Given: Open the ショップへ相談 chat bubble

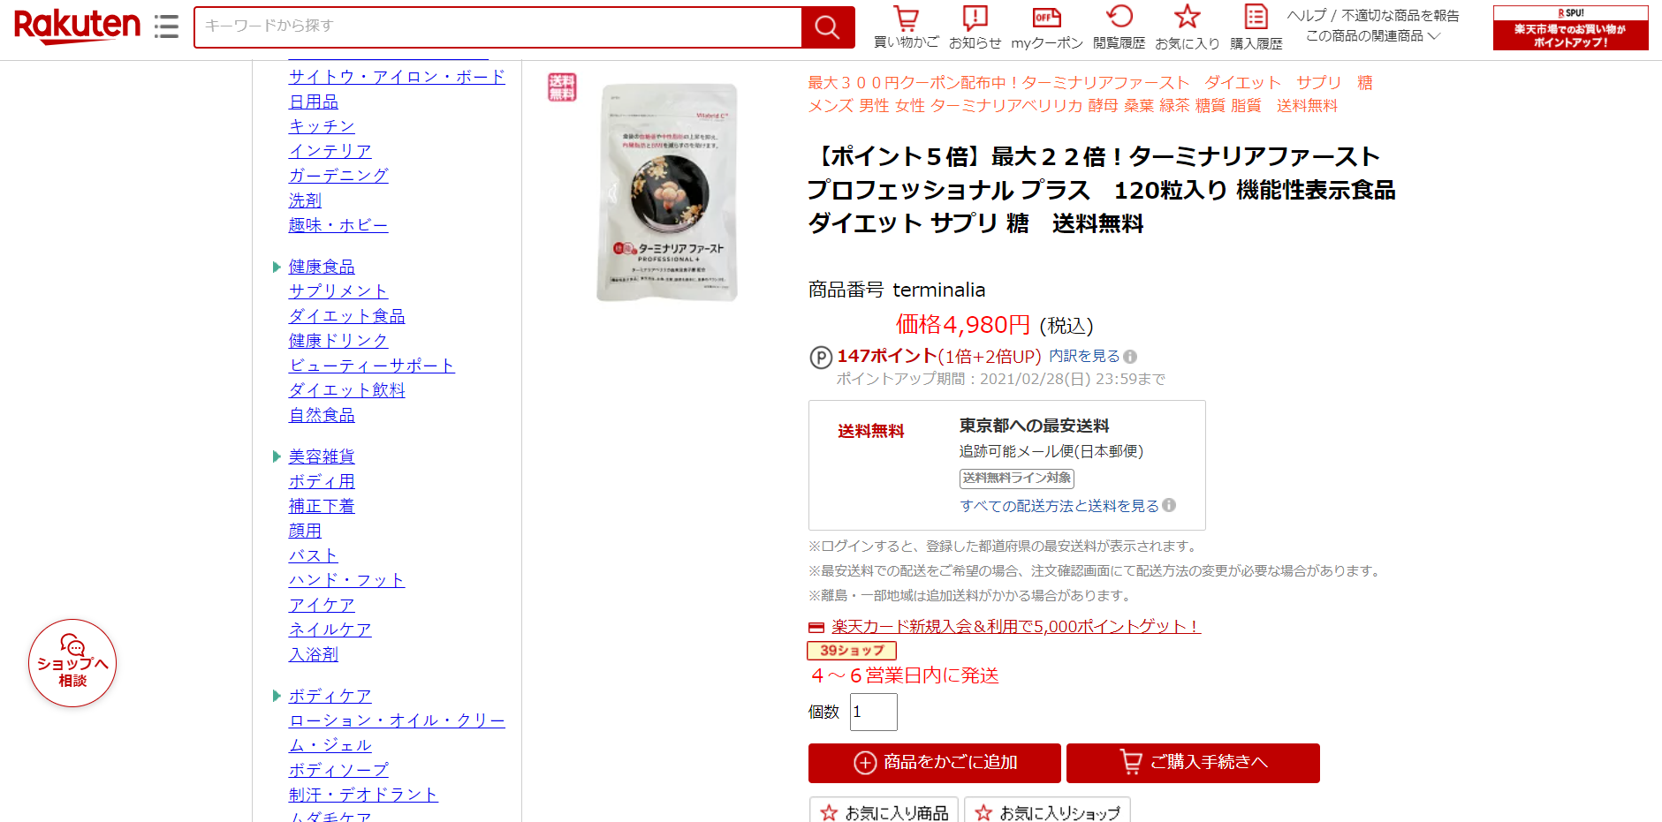Looking at the screenshot, I should click(x=72, y=663).
